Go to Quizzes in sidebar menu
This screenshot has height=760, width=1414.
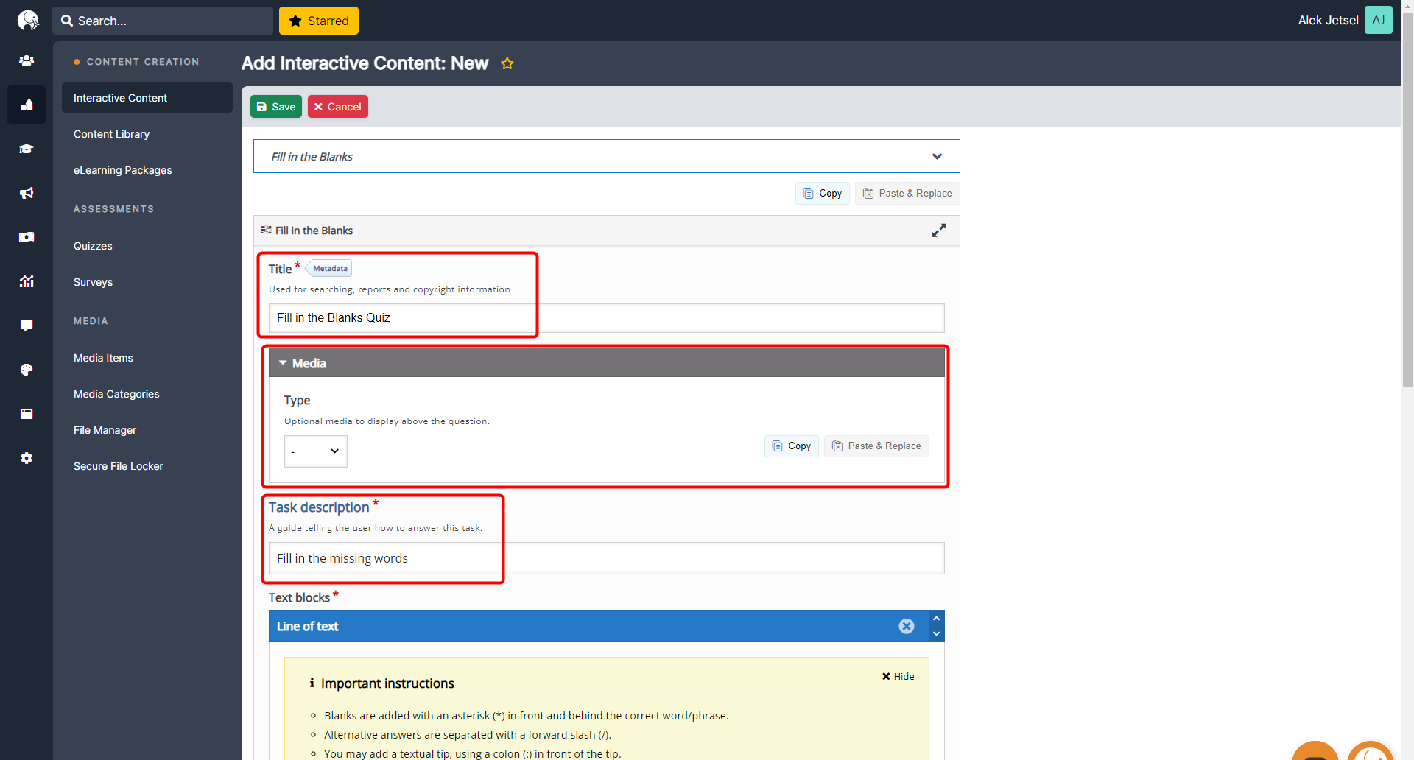[x=93, y=246]
